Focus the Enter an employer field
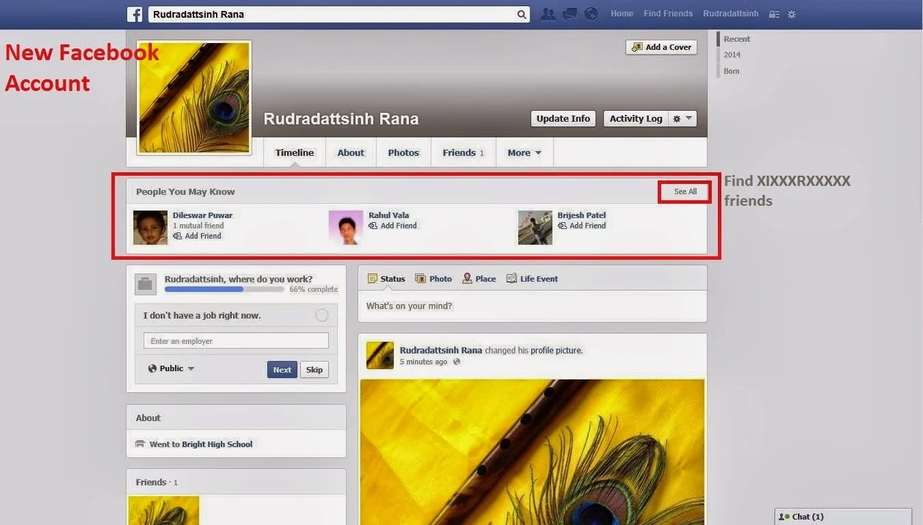The width and height of the screenshot is (923, 525). pyautogui.click(x=236, y=340)
